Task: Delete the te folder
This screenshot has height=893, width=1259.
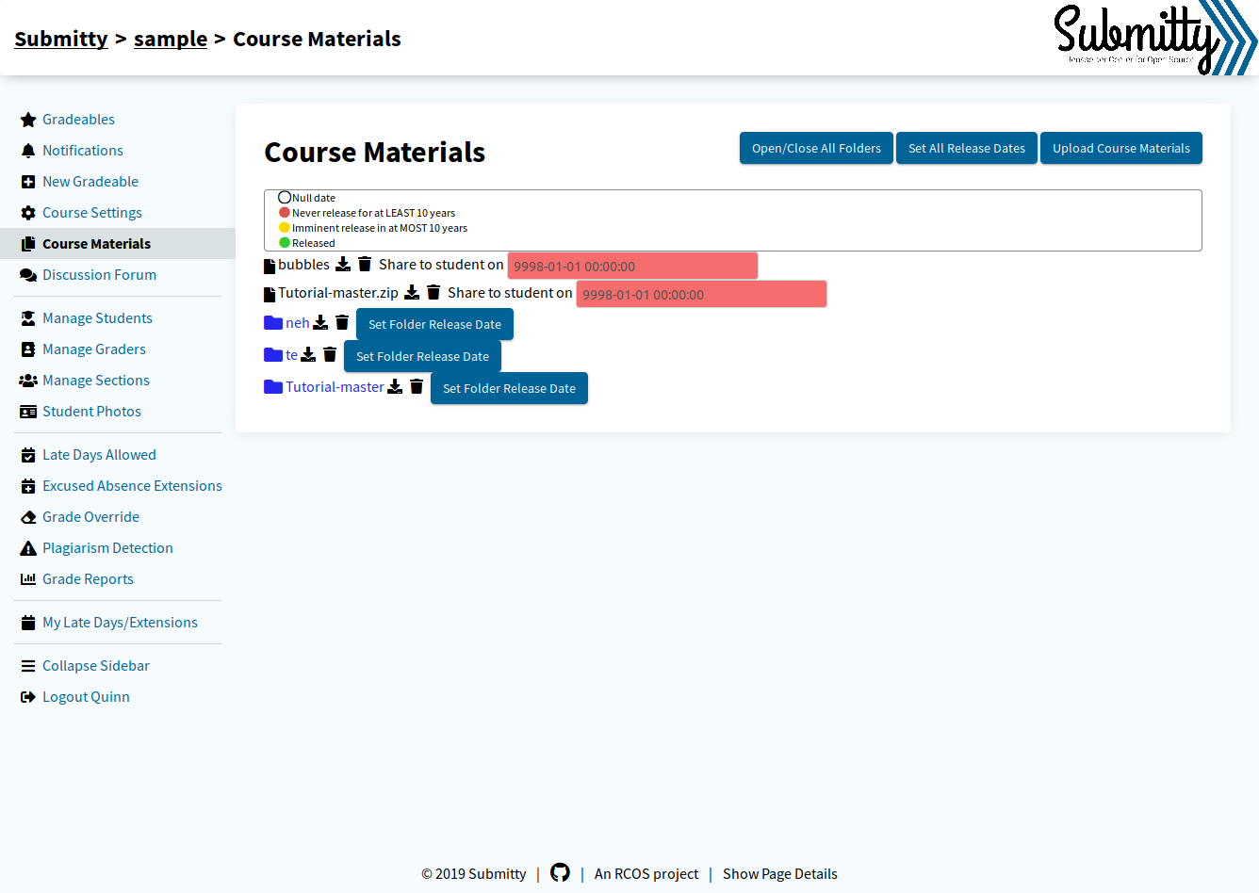Action: point(330,355)
